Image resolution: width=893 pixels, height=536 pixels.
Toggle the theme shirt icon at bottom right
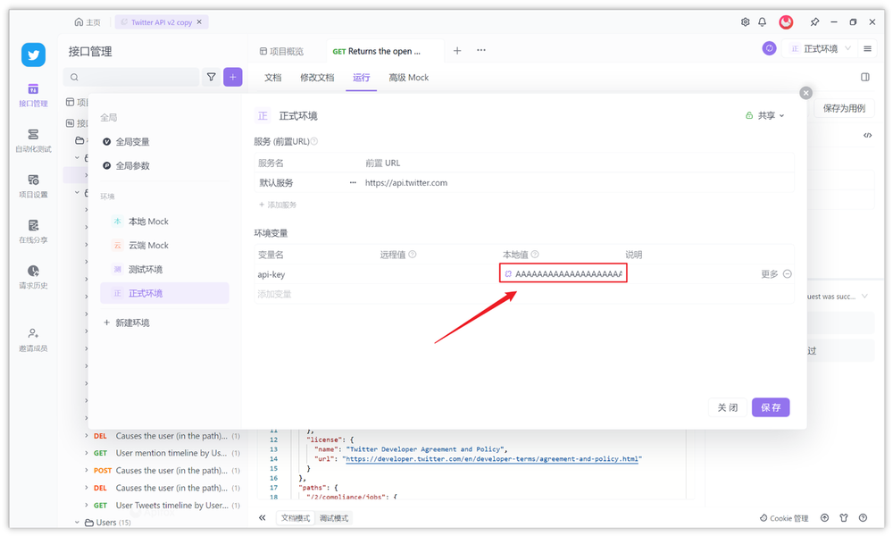coord(842,517)
